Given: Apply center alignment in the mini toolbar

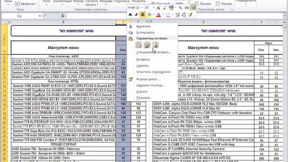Looking at the screenshot, I should 143,15.
